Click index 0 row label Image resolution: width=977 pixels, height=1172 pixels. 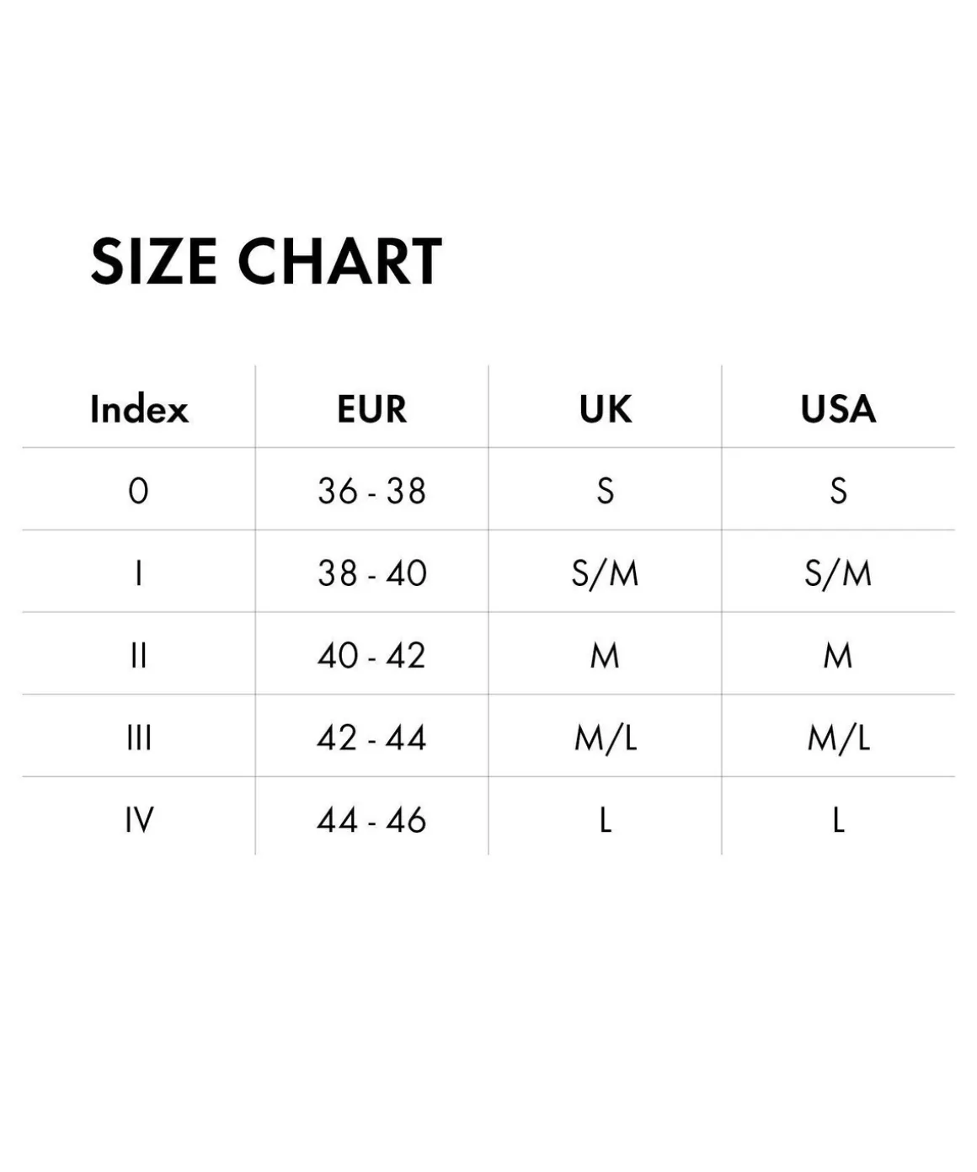[139, 491]
